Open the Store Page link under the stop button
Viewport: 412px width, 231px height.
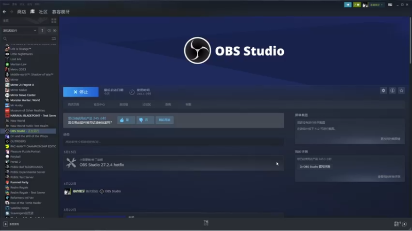pos(73,105)
